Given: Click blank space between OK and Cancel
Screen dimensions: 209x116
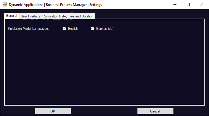Looking at the screenshot, I should point(104,111).
